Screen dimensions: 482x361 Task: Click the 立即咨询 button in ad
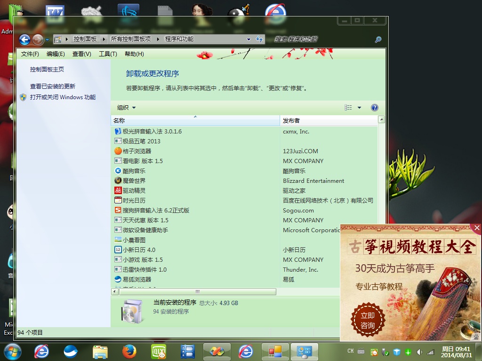click(x=368, y=320)
